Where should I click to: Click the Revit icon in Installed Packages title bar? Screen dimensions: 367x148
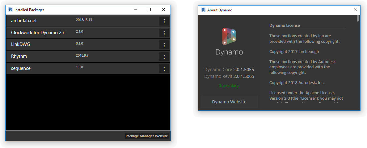point(10,10)
